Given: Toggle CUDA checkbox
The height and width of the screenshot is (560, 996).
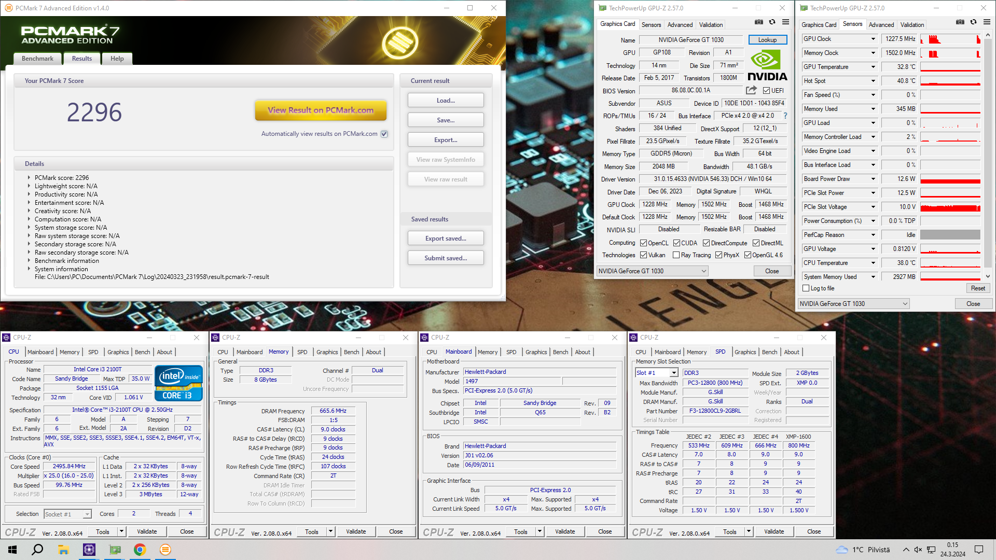Looking at the screenshot, I should coord(676,243).
